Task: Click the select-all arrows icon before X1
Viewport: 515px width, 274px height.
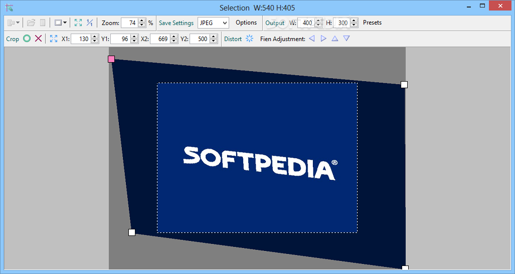Action: point(54,39)
